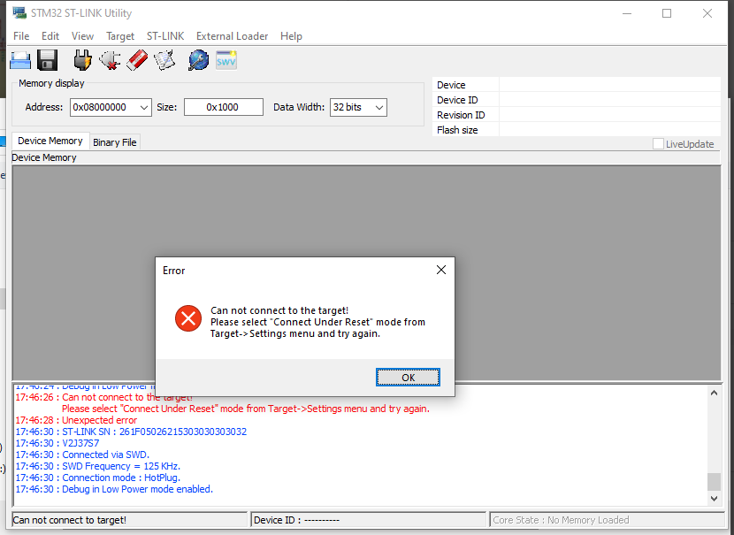Click status bar text Can not connect to target!
The width and height of the screenshot is (734, 535).
pos(70,520)
